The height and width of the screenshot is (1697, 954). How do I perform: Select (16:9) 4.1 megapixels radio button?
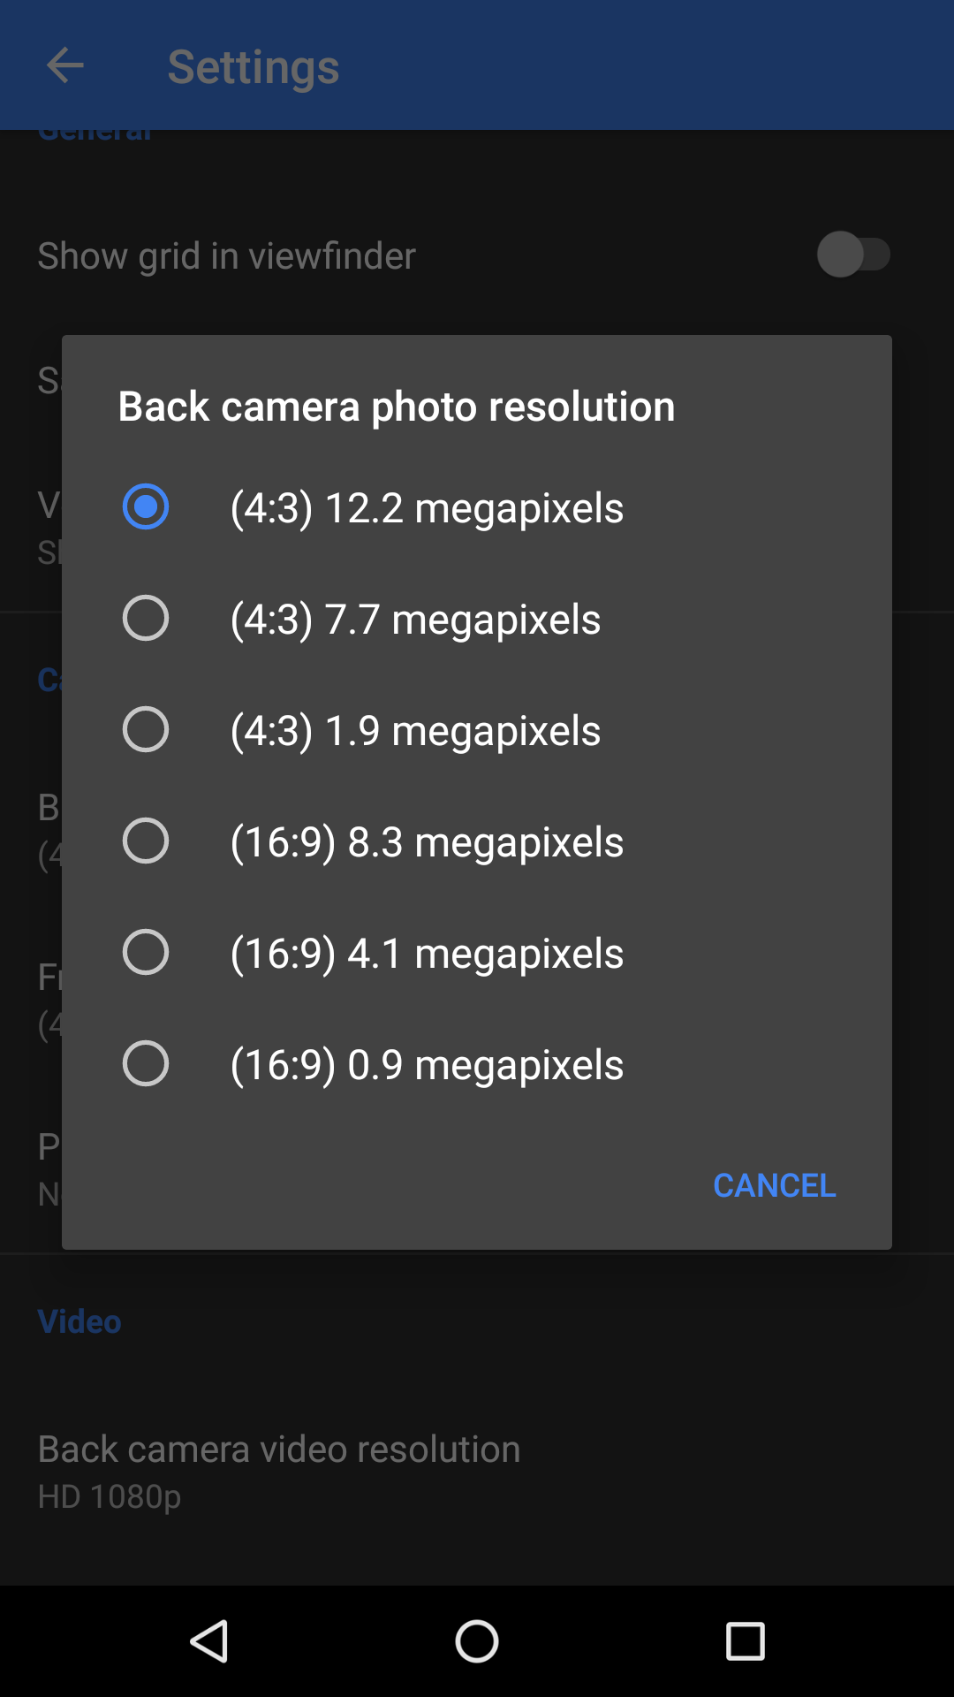(x=146, y=952)
